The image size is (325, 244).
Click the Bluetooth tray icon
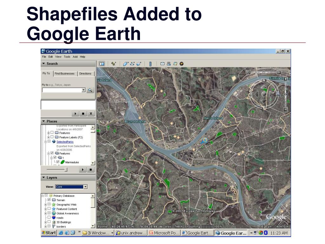(x=266, y=233)
